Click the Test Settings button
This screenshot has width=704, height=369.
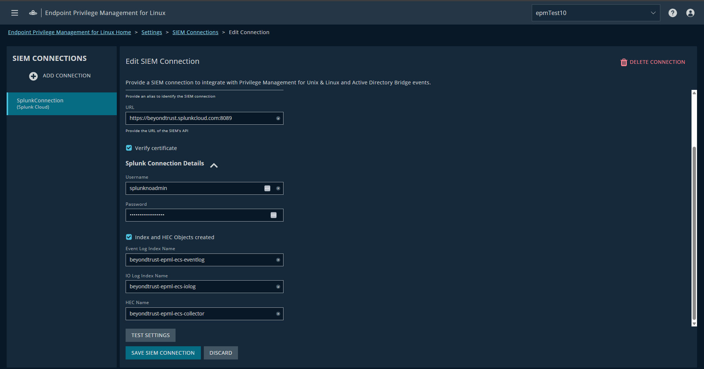tap(151, 335)
